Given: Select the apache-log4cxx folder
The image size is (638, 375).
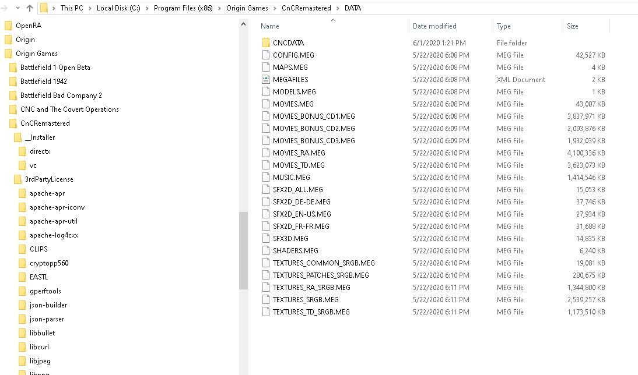Looking at the screenshot, I should point(54,235).
